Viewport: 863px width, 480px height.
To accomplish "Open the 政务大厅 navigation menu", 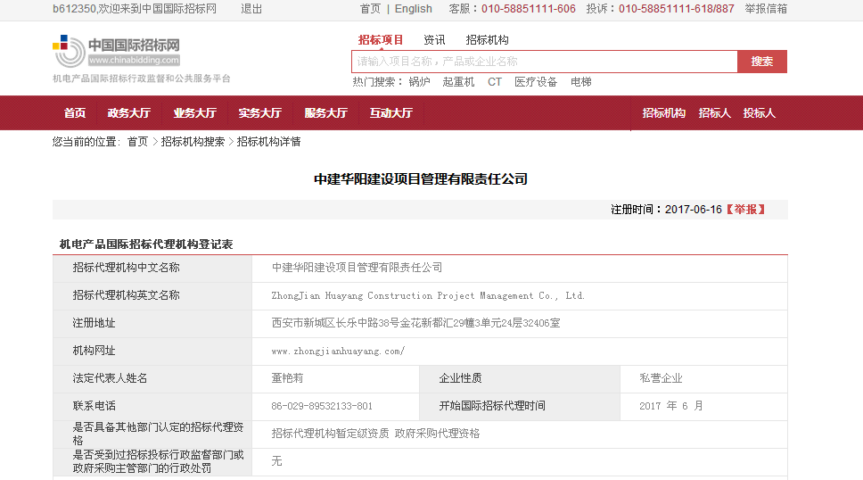I will tap(128, 113).
